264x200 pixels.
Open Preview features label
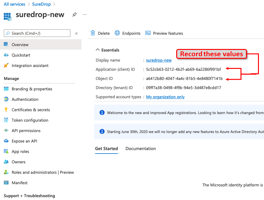(168, 33)
